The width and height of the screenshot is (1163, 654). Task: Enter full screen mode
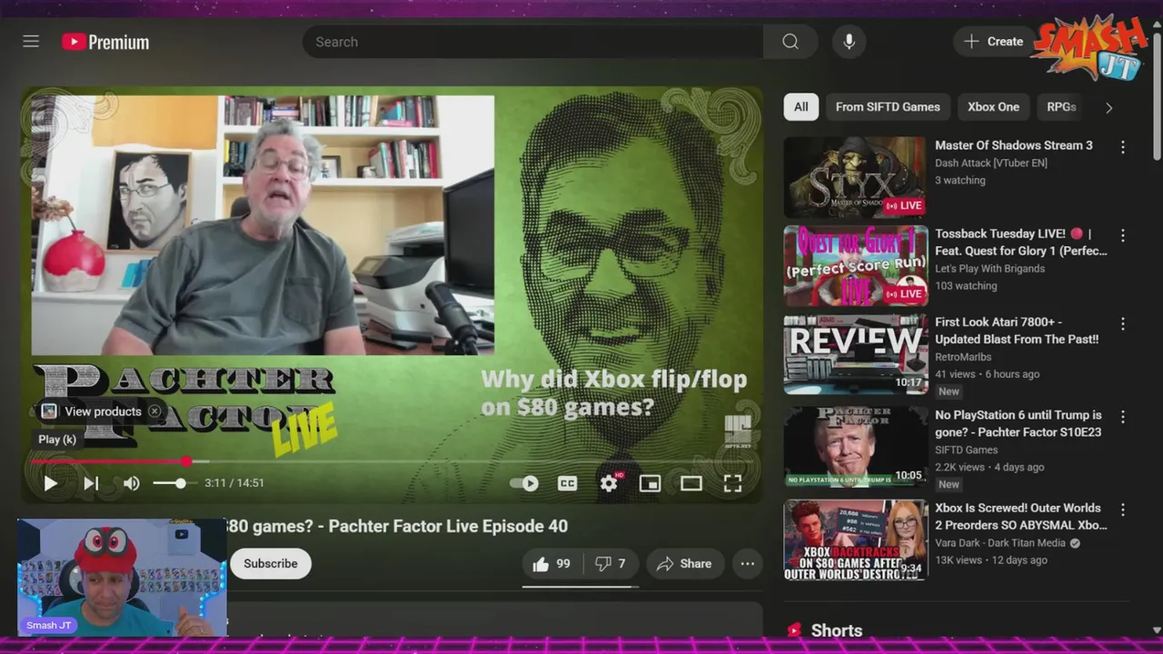pyautogui.click(x=732, y=483)
